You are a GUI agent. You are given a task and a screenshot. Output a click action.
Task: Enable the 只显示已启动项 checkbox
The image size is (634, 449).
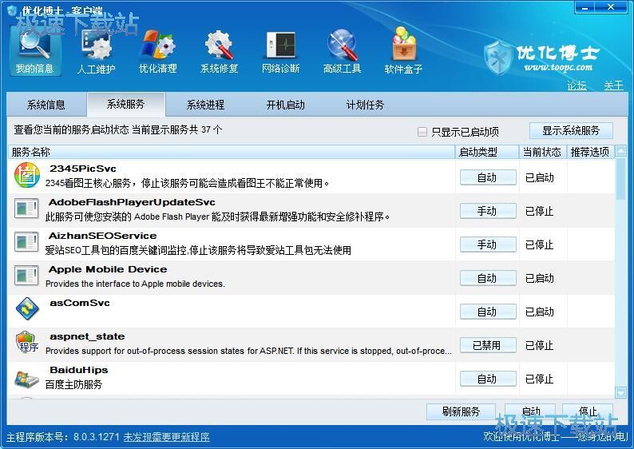tap(422, 132)
